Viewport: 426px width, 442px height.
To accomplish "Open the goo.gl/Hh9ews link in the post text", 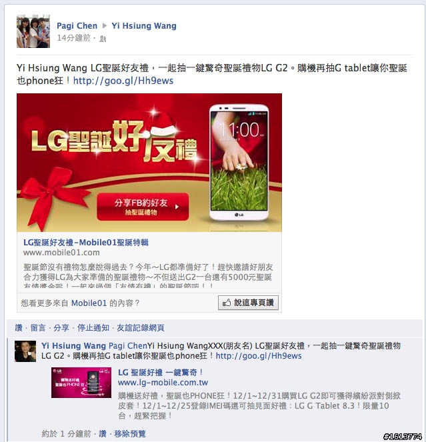I will 123,81.
